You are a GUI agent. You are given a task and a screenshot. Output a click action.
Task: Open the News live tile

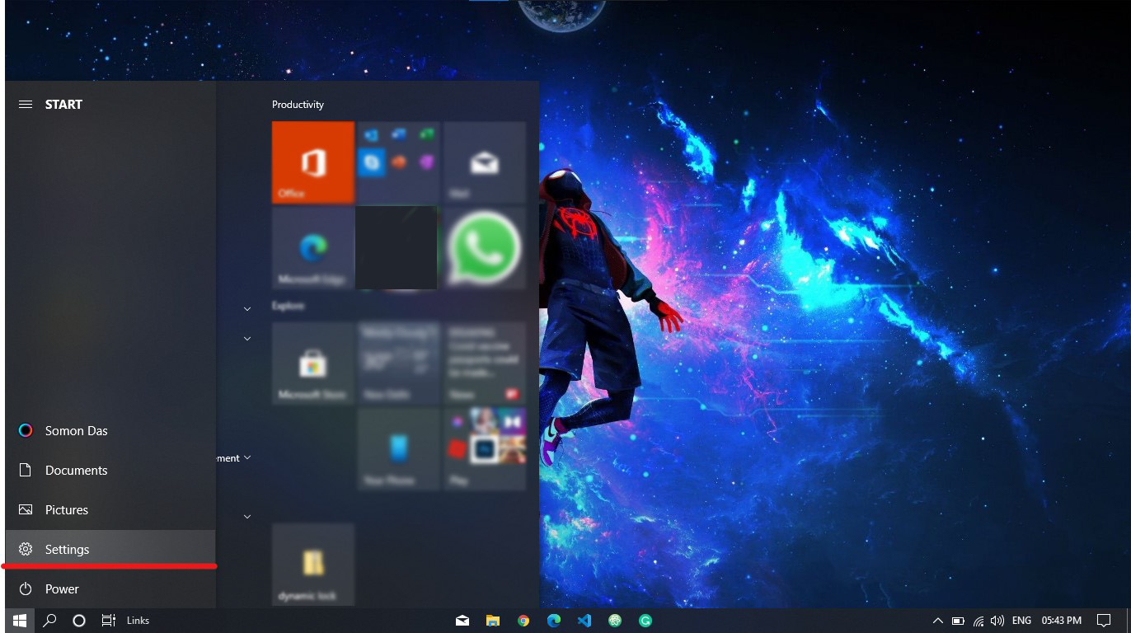485,363
